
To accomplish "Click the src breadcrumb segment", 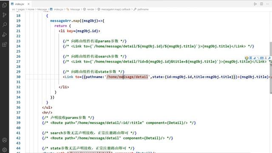I will tap(14, 9).
